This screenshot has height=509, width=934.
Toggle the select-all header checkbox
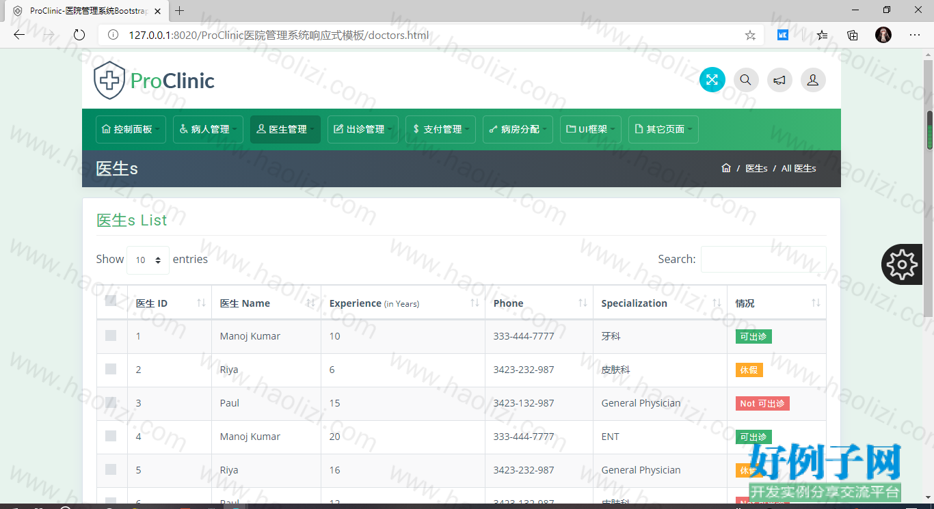pos(111,301)
